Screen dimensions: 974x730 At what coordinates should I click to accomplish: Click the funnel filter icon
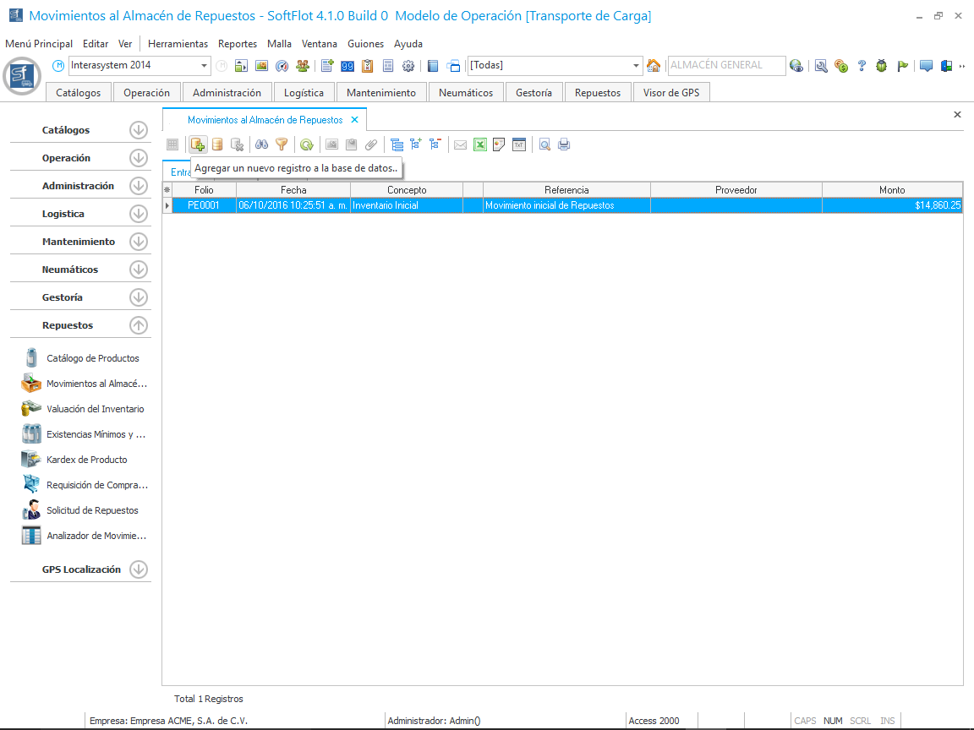pos(282,144)
